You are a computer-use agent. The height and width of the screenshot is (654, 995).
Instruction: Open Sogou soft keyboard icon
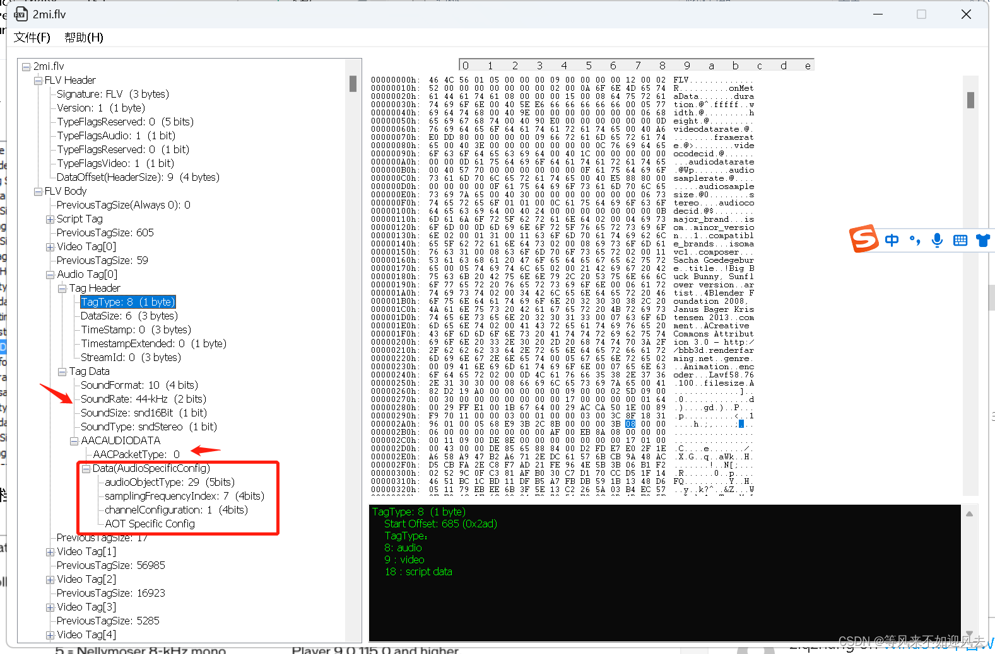[x=960, y=240]
